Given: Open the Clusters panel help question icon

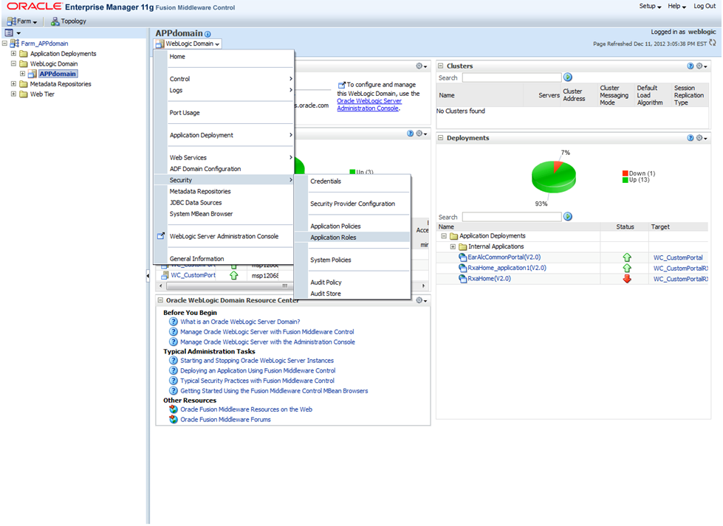Looking at the screenshot, I should click(692, 66).
